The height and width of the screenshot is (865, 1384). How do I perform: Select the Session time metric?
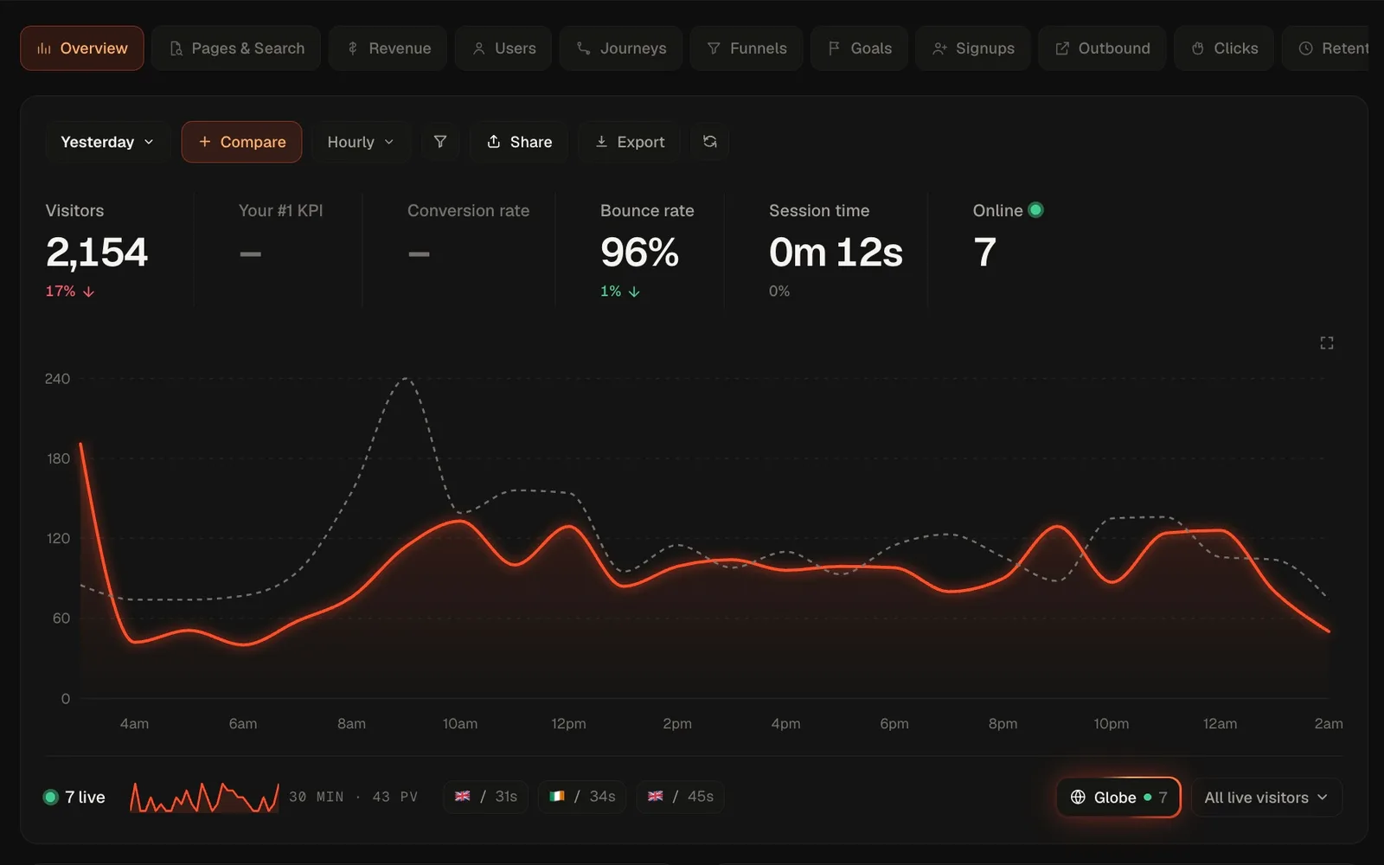tap(836, 251)
